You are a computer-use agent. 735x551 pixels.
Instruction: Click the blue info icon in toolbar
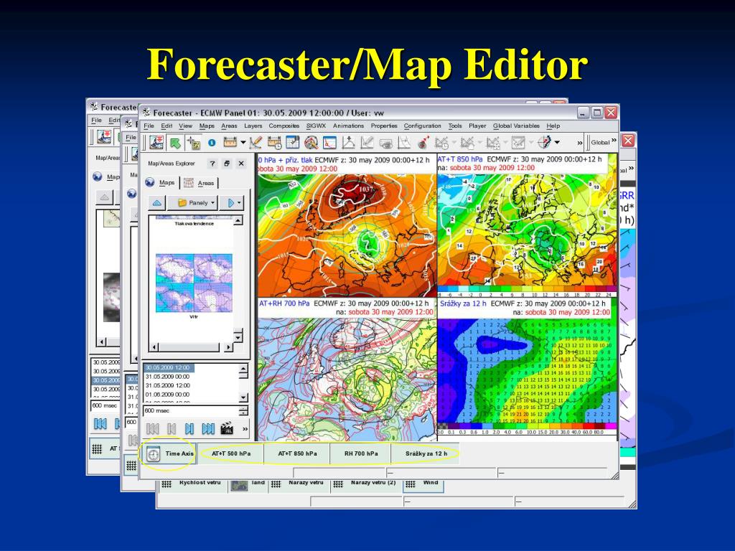pyautogui.click(x=212, y=143)
